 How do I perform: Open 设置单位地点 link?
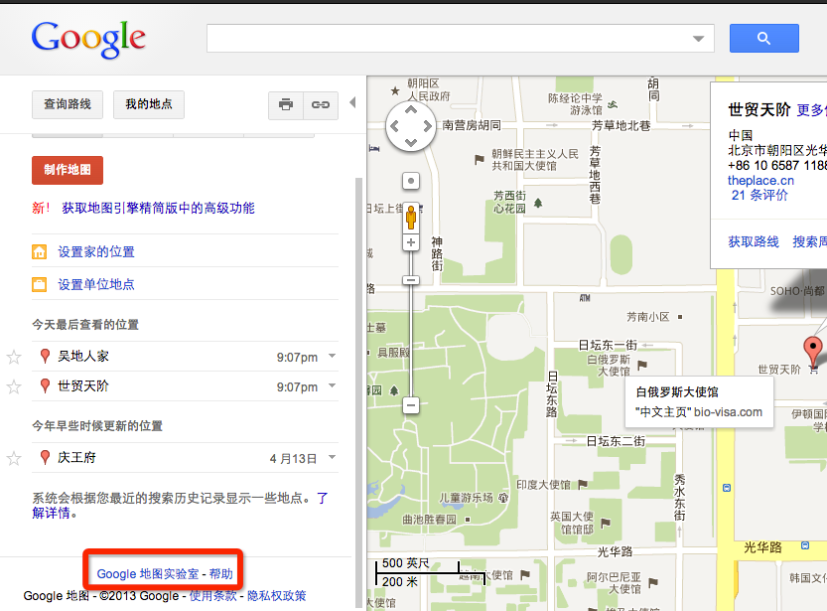(x=96, y=284)
